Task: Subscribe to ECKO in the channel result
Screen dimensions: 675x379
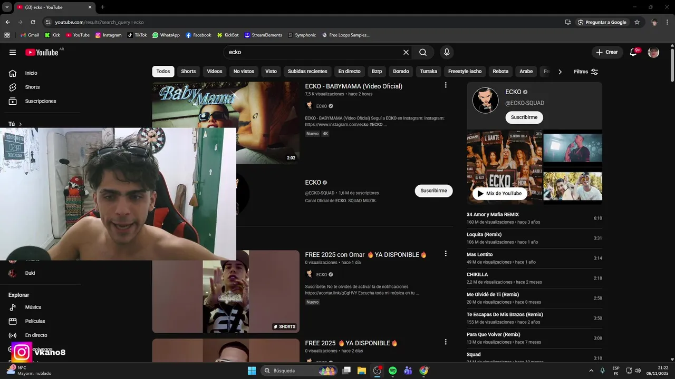Action: click(433, 191)
